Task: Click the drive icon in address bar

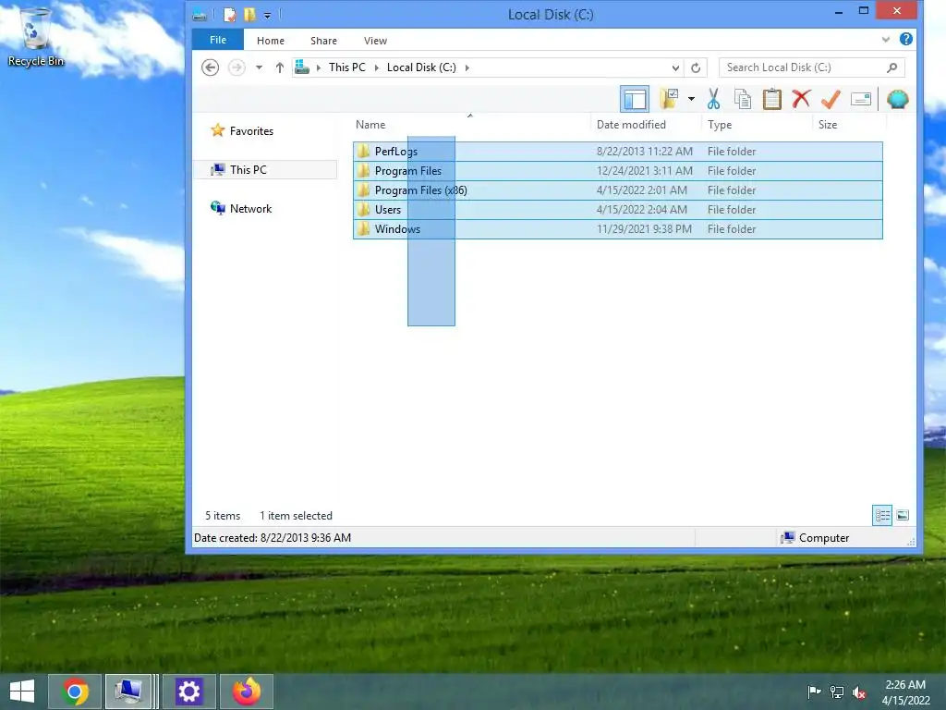Action: 302,67
